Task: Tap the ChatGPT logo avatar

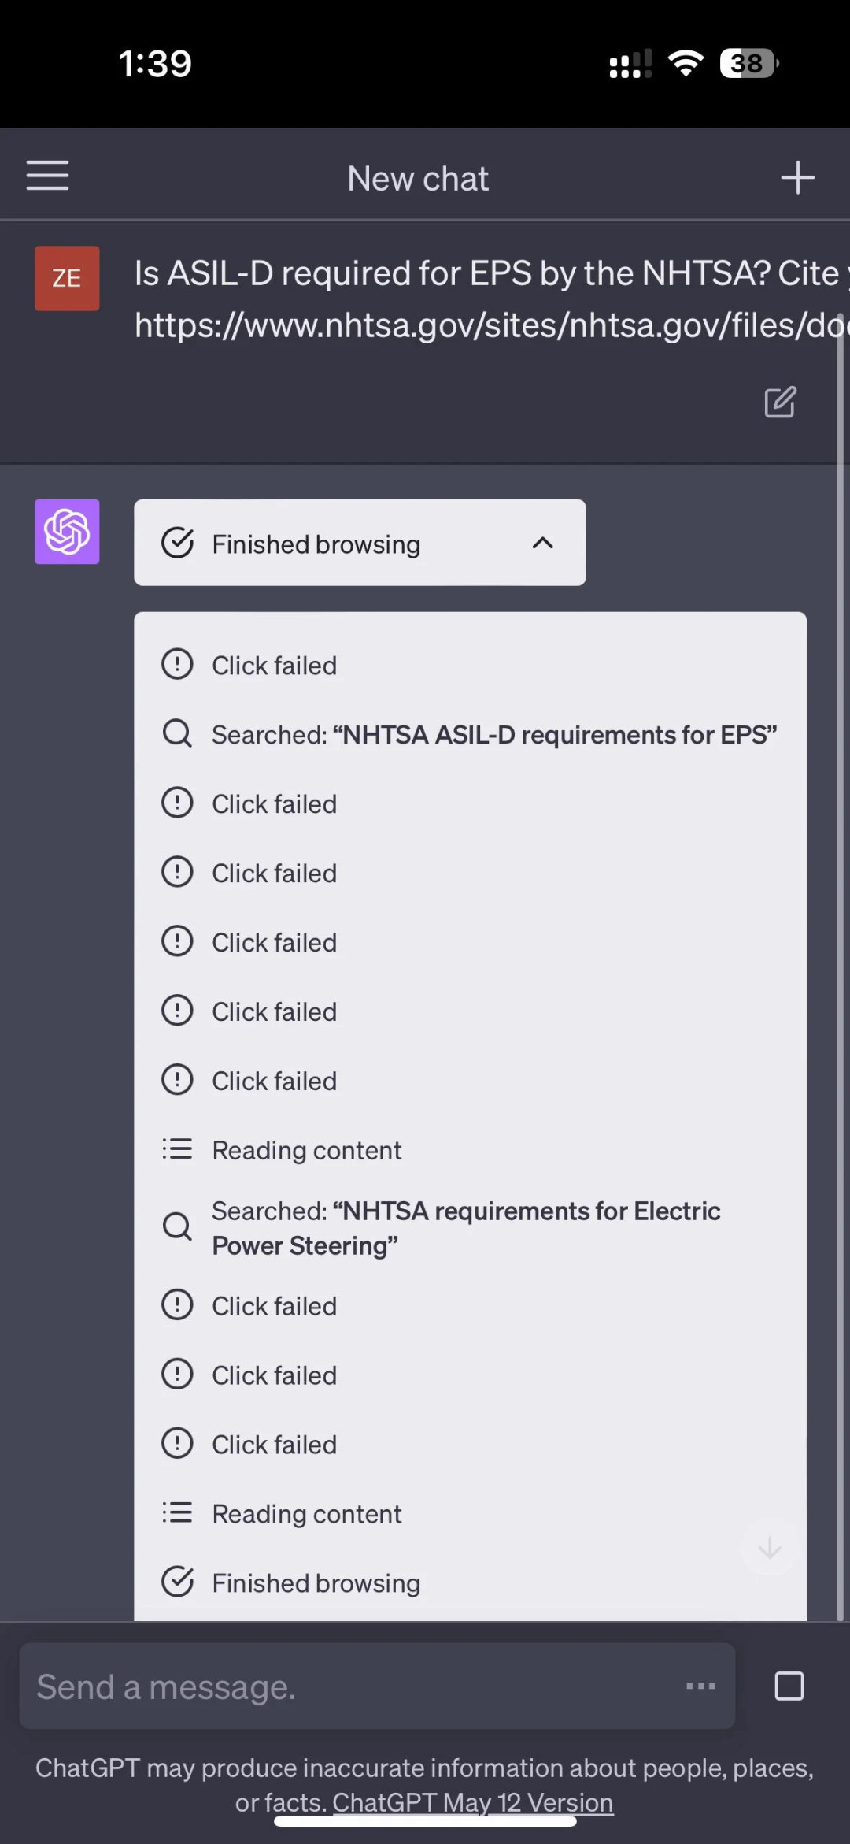Action: pos(67,532)
